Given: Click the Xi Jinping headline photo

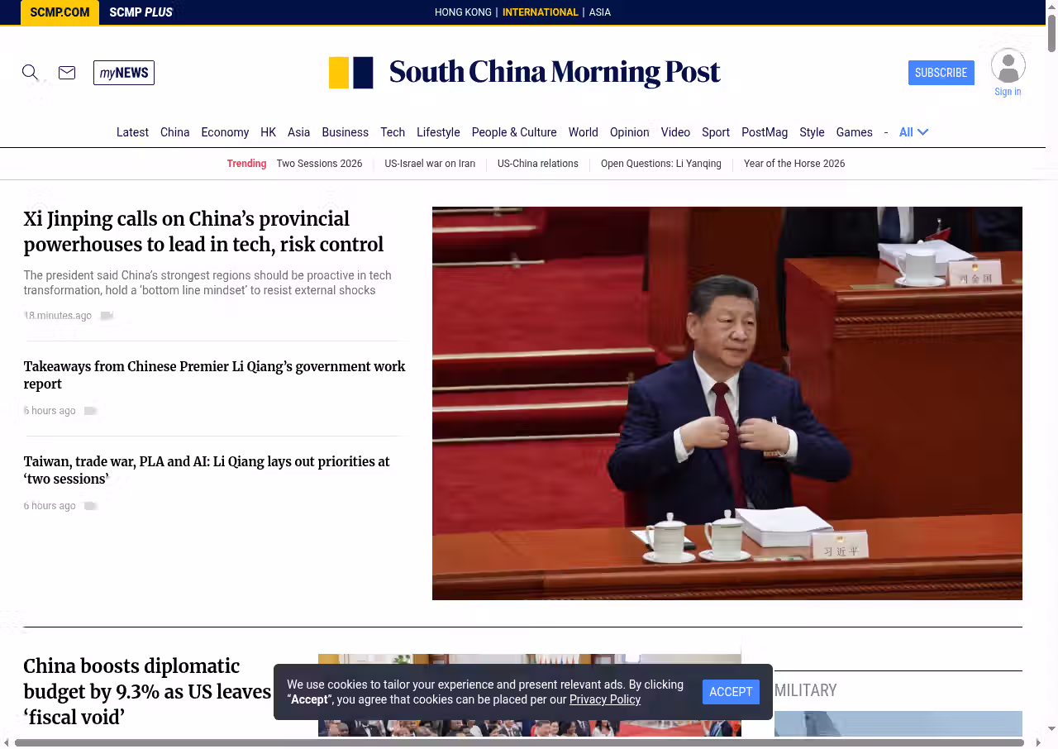Looking at the screenshot, I should click(x=727, y=403).
